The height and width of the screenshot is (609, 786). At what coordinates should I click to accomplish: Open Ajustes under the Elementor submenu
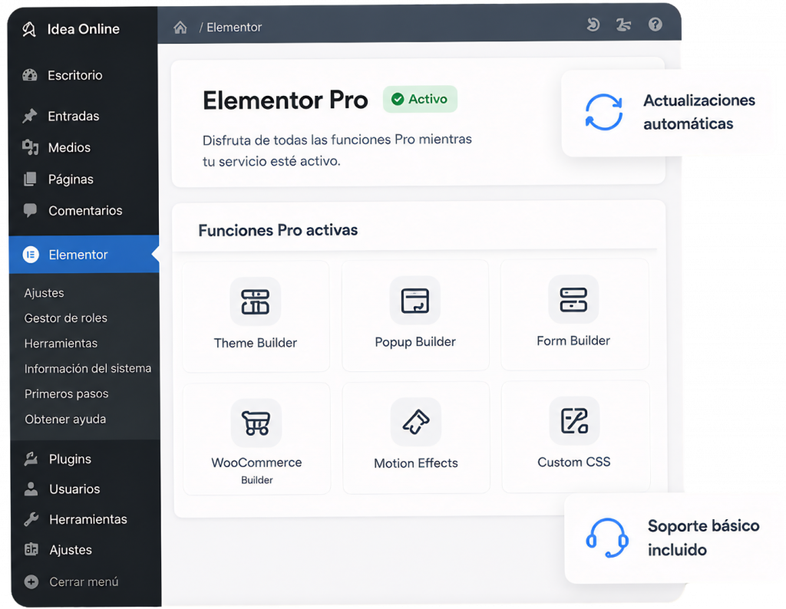click(x=44, y=292)
